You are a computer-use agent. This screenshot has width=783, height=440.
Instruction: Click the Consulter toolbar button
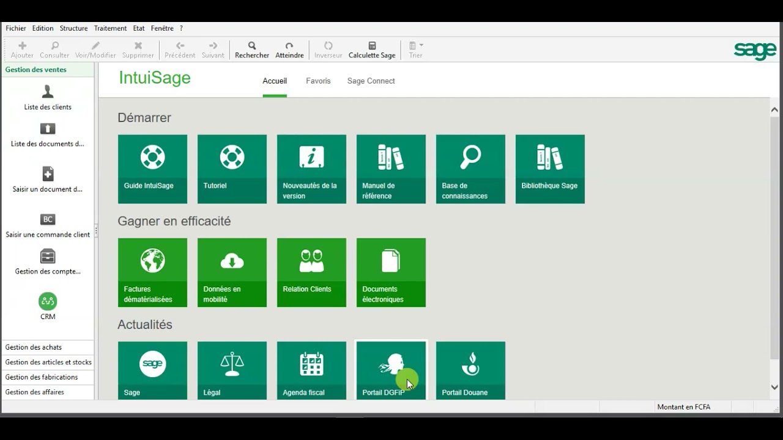tap(54, 50)
